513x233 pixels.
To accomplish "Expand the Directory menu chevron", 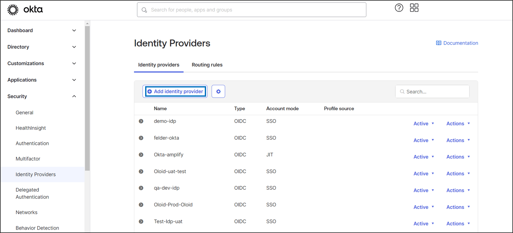I will click(74, 47).
